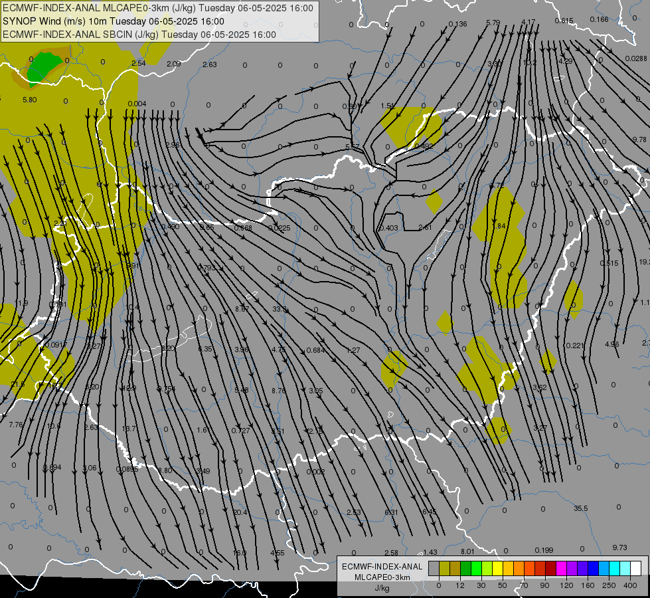Image resolution: width=650 pixels, height=598 pixels.
Task: Click the olive swatch above legend value 0
Action: point(444,568)
